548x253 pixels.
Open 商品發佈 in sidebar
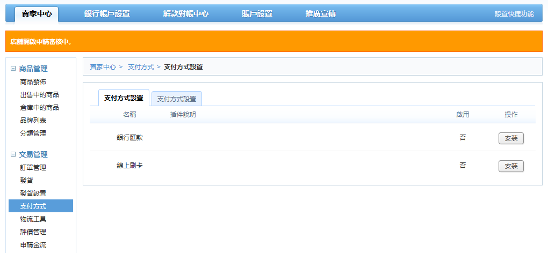pyautogui.click(x=33, y=82)
